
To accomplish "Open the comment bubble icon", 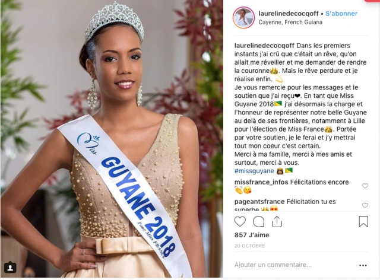I will [x=259, y=221].
